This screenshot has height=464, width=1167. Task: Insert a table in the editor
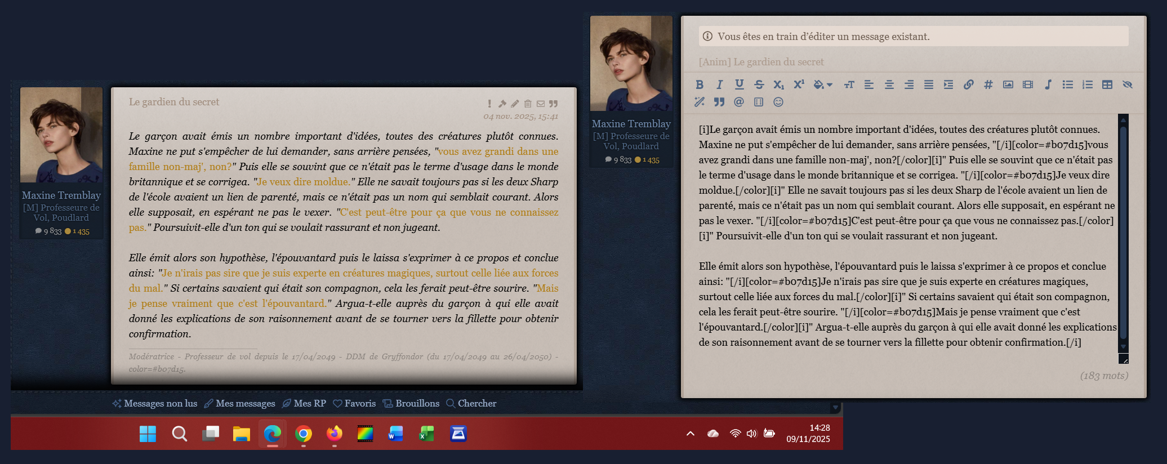pyautogui.click(x=1107, y=84)
